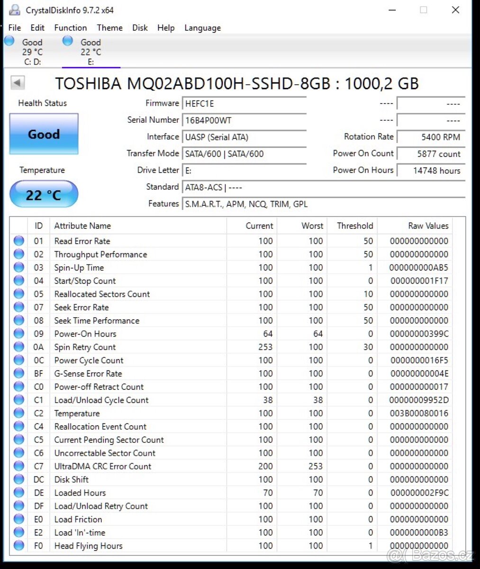
Task: Click the Standard field ATA8-ACS
Action: click(324, 187)
